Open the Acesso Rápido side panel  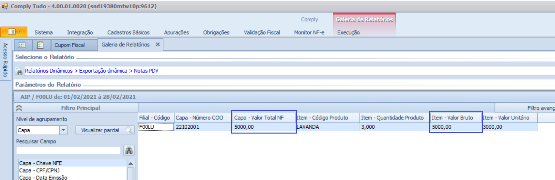coord(5,60)
